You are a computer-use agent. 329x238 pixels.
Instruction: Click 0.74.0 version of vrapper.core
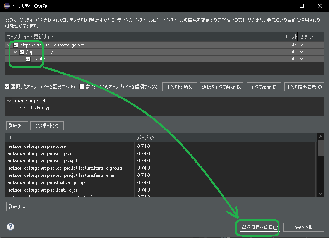144,146
